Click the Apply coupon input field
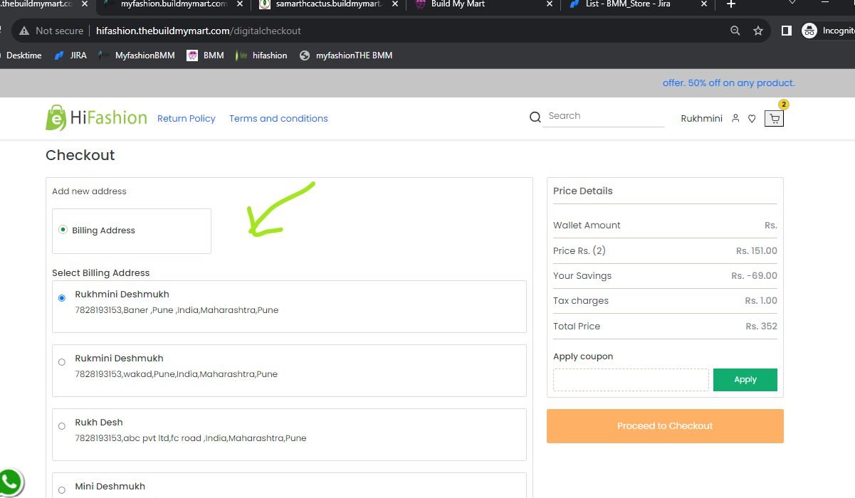 coord(631,380)
